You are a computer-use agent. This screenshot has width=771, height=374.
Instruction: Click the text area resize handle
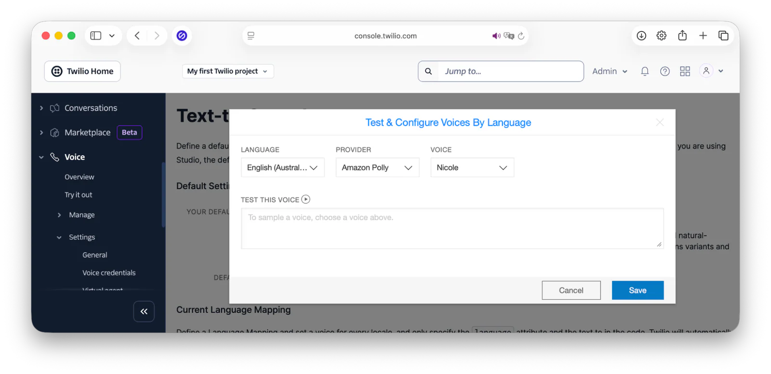pos(659,245)
